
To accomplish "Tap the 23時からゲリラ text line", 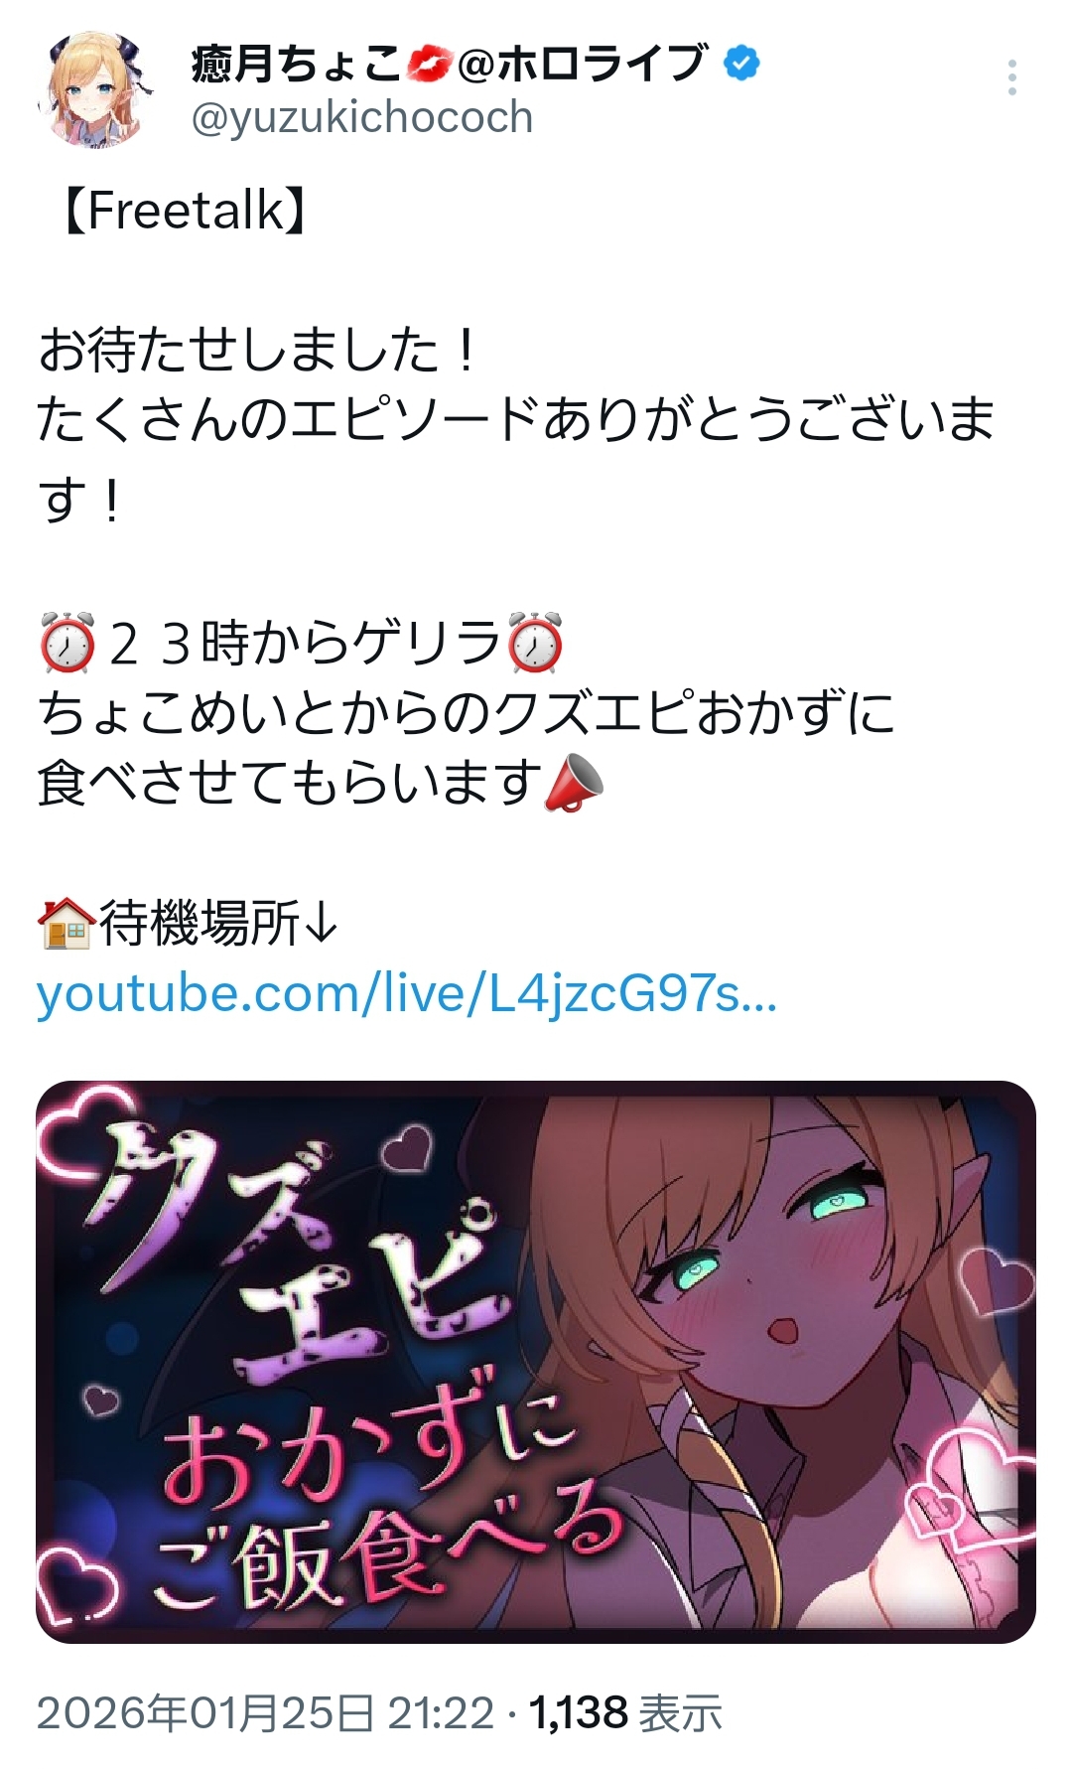I will pos(303,643).
